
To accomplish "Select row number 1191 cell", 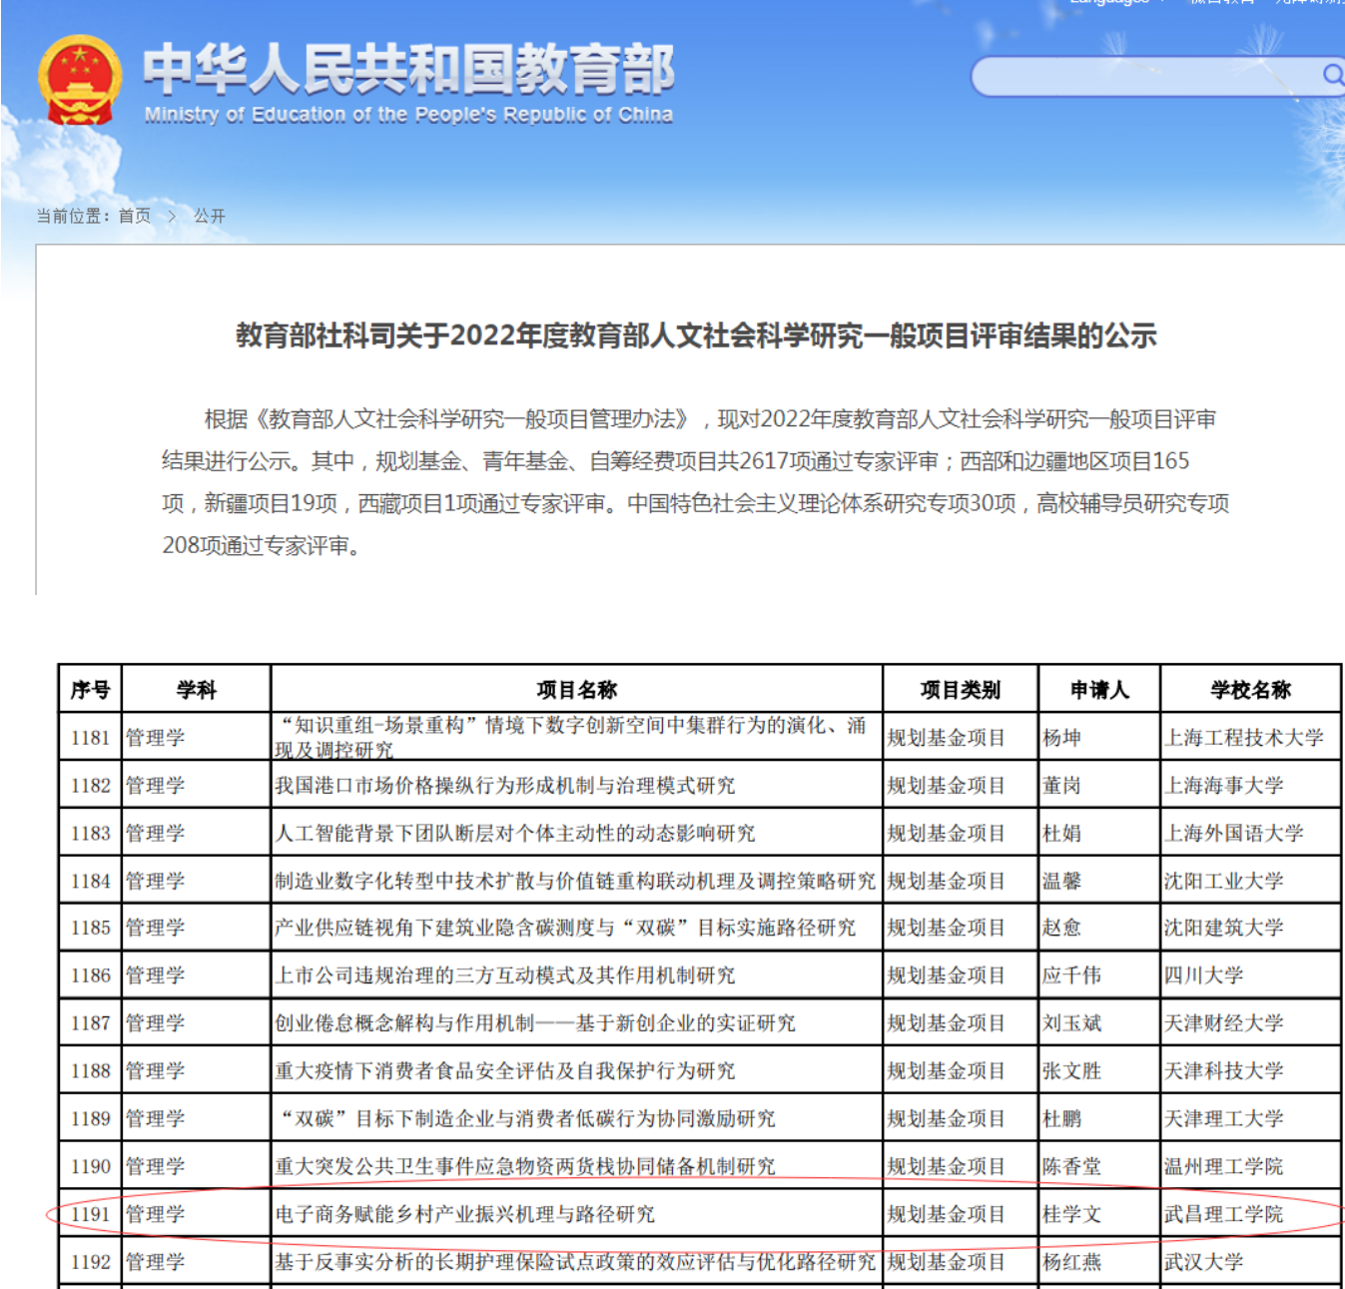I will point(90,1214).
